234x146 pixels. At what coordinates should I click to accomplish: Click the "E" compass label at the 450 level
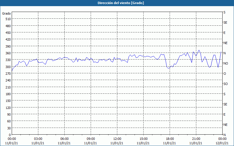click(224, 33)
